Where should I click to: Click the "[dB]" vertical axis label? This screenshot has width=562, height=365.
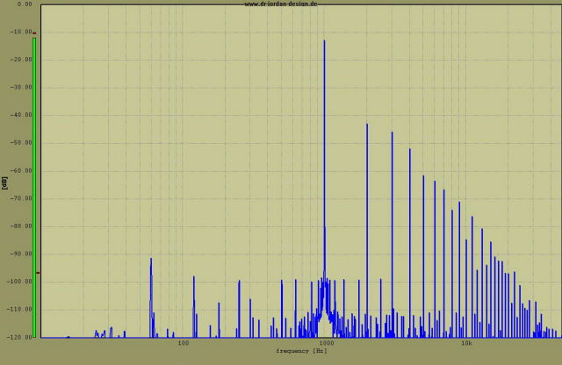pos(4,182)
